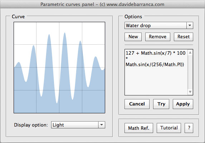Apply the curve to the image

pos(183,104)
